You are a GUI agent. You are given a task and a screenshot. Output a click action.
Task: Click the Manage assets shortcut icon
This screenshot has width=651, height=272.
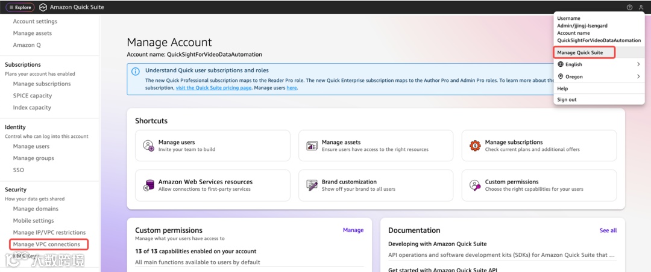coord(312,146)
